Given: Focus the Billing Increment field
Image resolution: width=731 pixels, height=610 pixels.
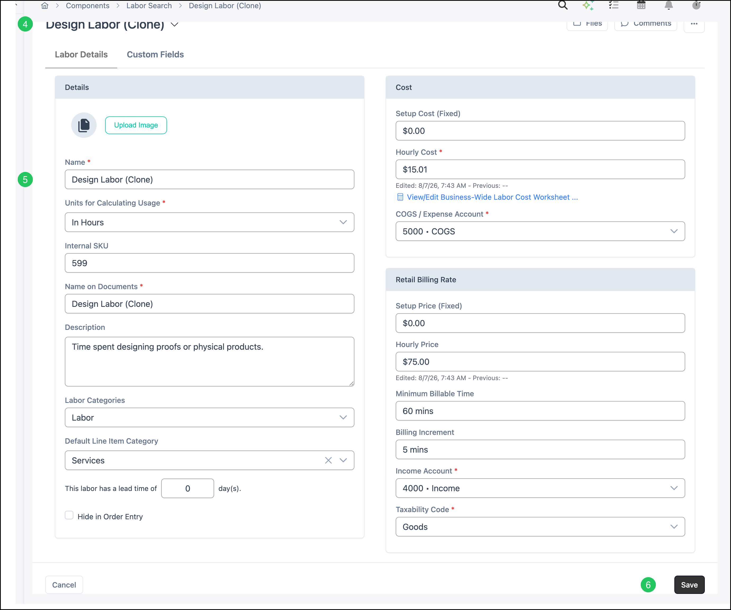Looking at the screenshot, I should point(540,450).
